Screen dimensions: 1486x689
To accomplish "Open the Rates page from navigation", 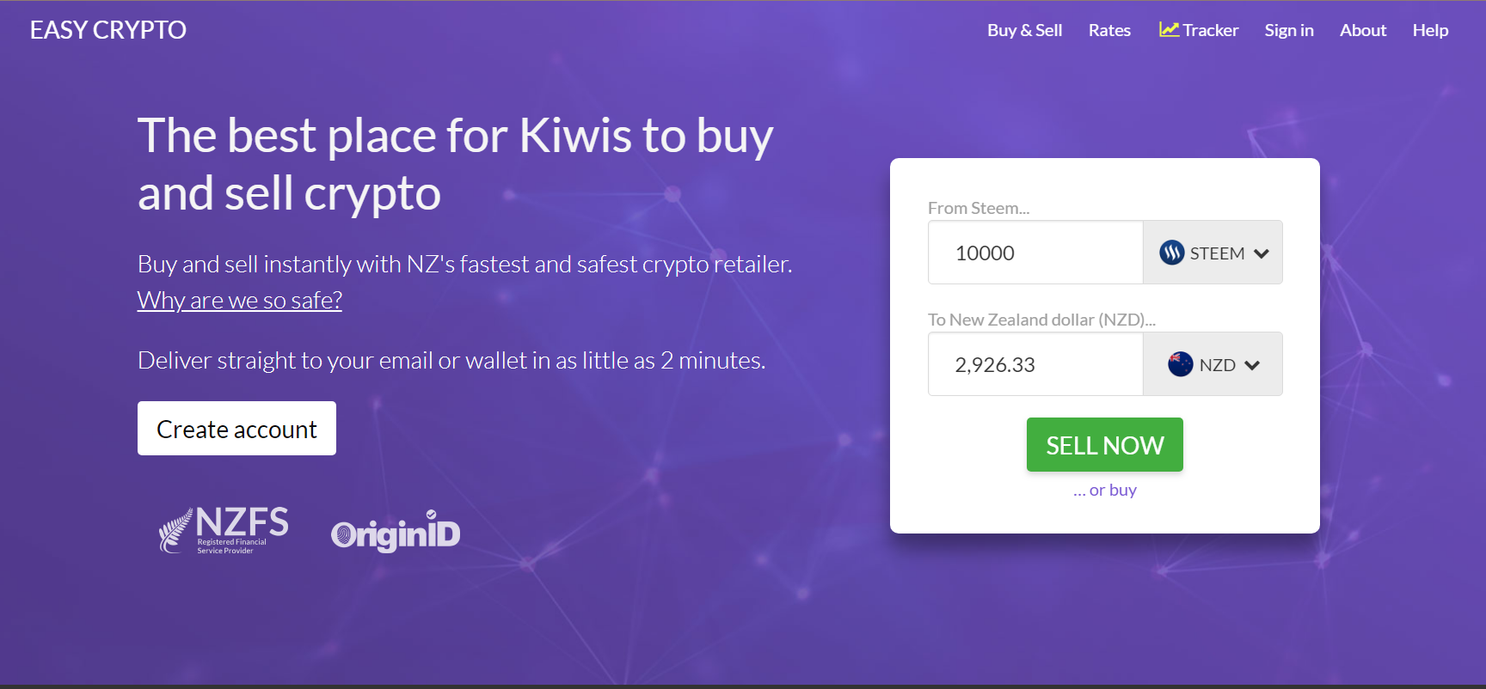I will (x=1109, y=30).
